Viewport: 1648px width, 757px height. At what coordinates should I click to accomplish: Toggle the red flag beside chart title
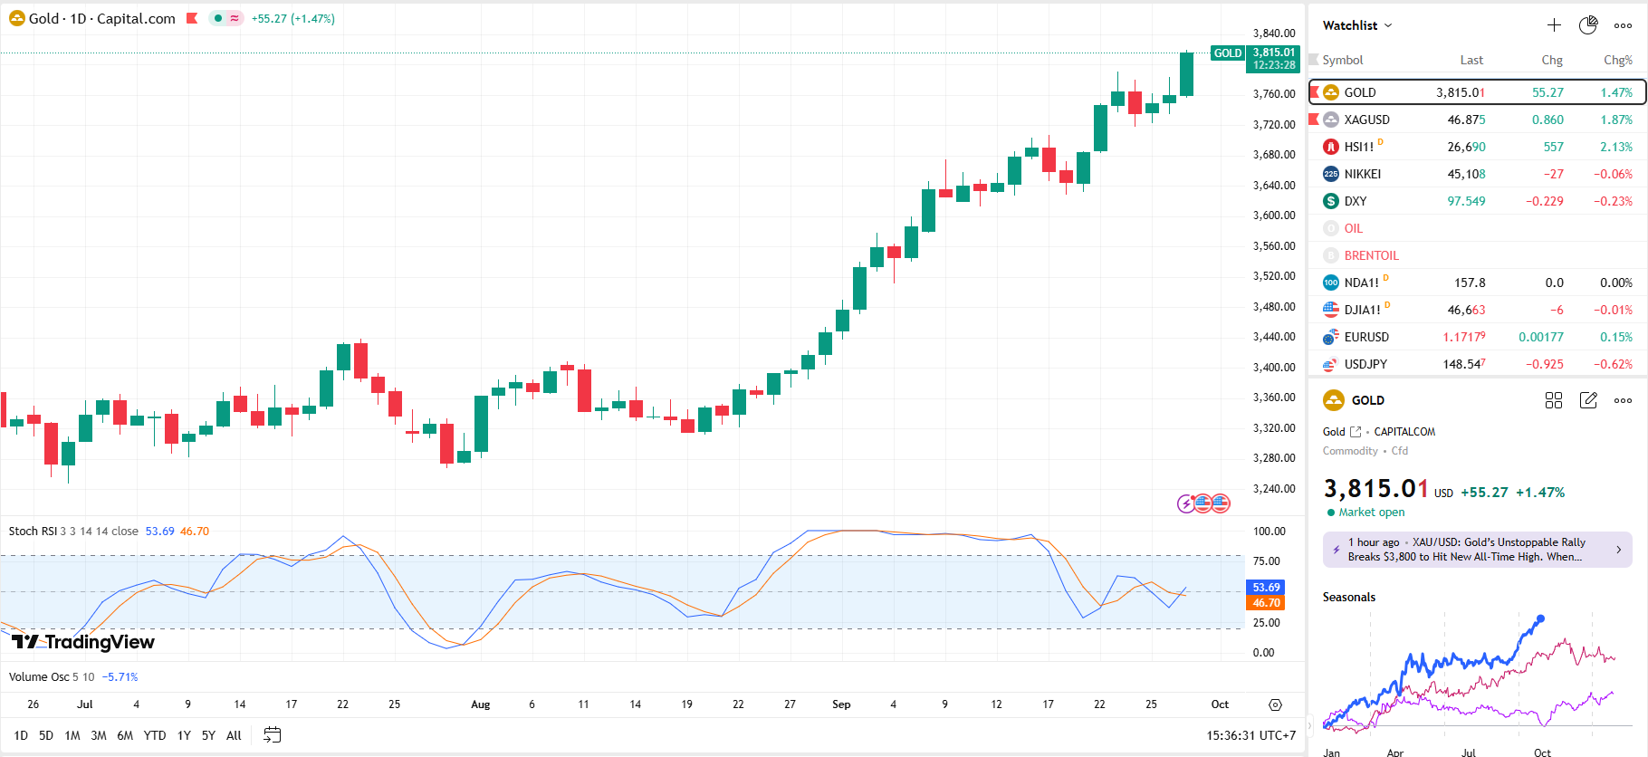tap(192, 18)
